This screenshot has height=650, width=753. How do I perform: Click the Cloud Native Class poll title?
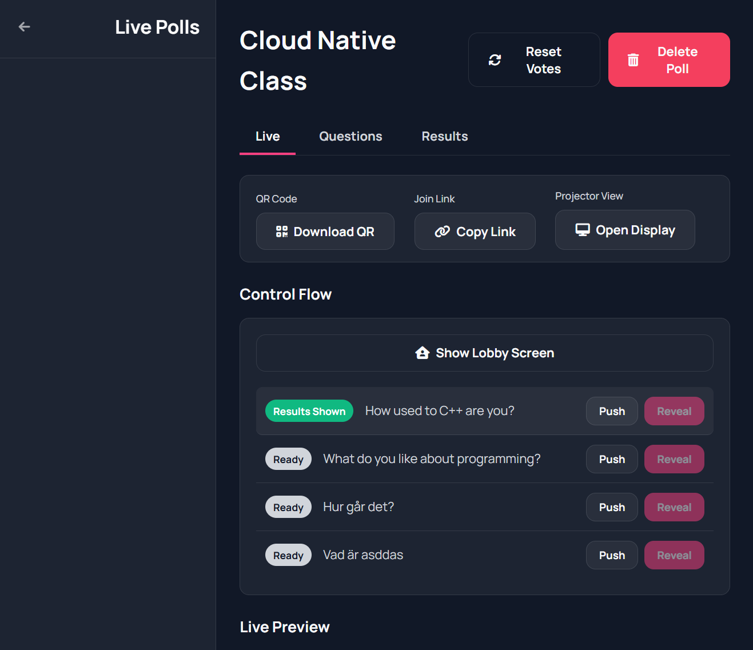coord(318,60)
